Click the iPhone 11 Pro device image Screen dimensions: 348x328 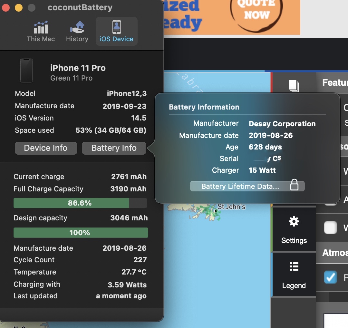(x=26, y=70)
